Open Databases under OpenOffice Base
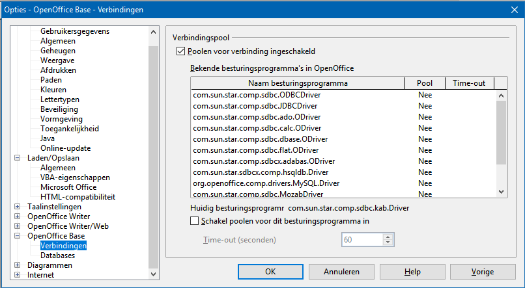Screen dimensions: 525x288 click(x=57, y=255)
